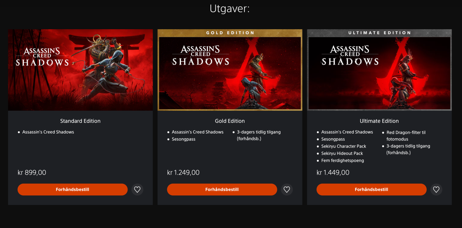
Task: Open the Gold Edition cover image
Action: 230,70
